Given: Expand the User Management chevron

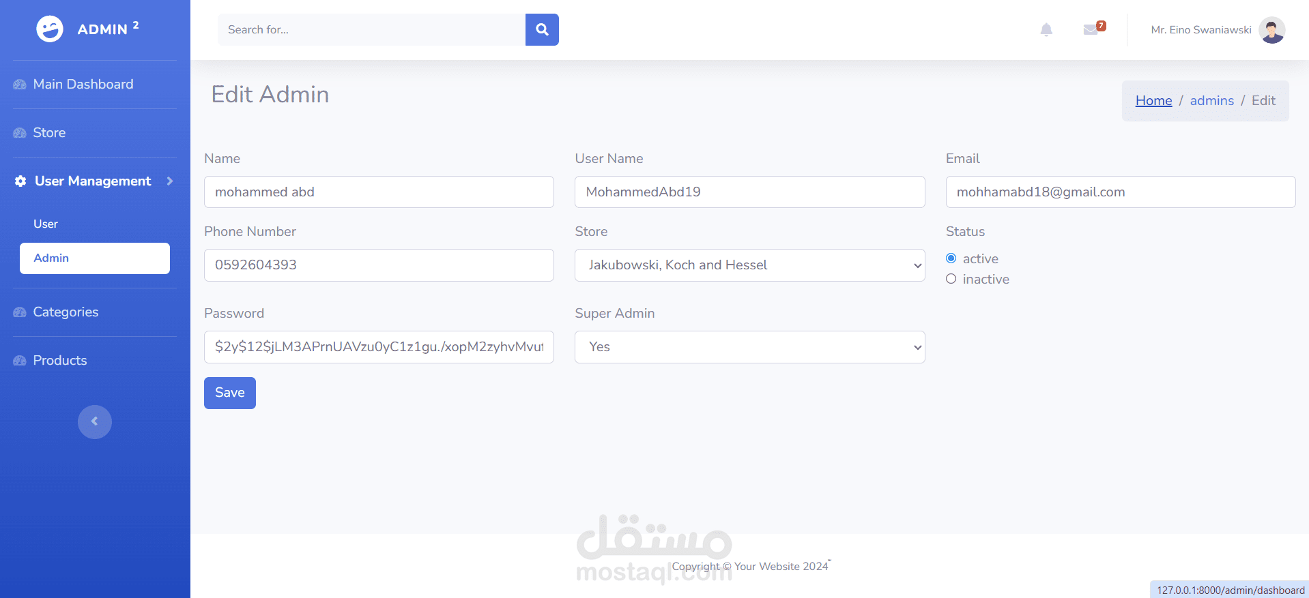Looking at the screenshot, I should (x=170, y=181).
